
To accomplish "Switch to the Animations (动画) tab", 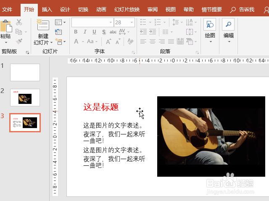I will point(101,10).
